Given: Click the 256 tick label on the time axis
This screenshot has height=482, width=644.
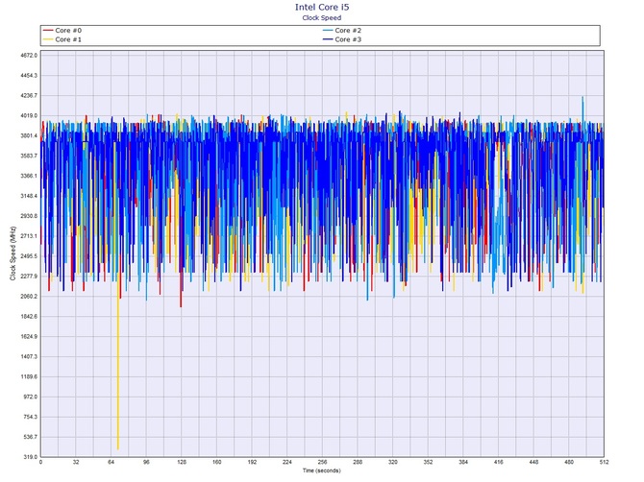Looking at the screenshot, I should pyautogui.click(x=322, y=463).
